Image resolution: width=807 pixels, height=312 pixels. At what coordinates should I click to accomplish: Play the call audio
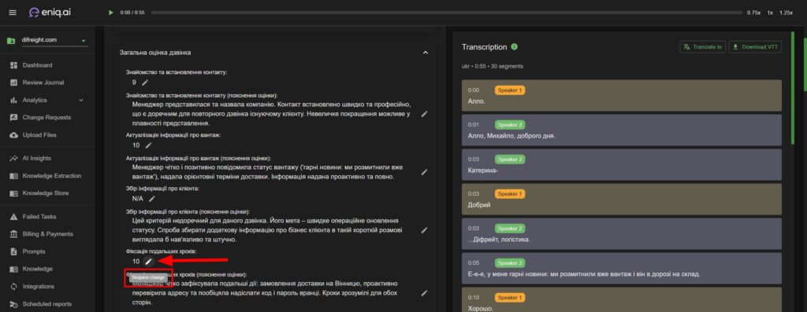tap(110, 13)
